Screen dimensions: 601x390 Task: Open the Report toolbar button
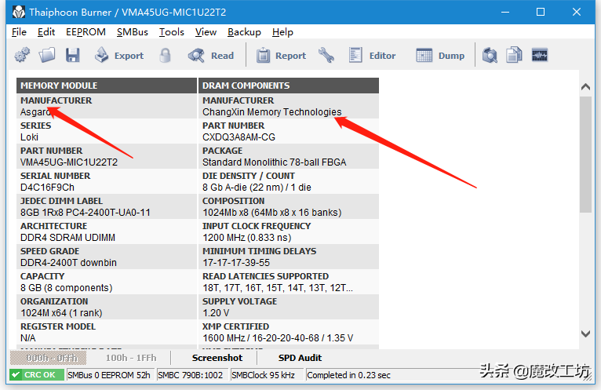pos(281,55)
